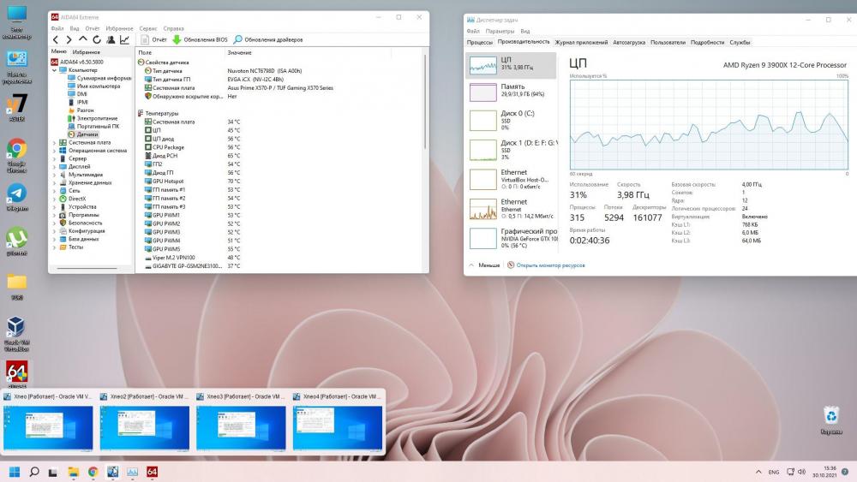Open the Сервис menu in AIDA64

[148, 28]
